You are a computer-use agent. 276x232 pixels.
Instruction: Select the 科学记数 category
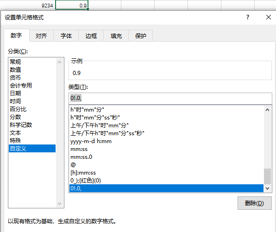click(x=32, y=125)
